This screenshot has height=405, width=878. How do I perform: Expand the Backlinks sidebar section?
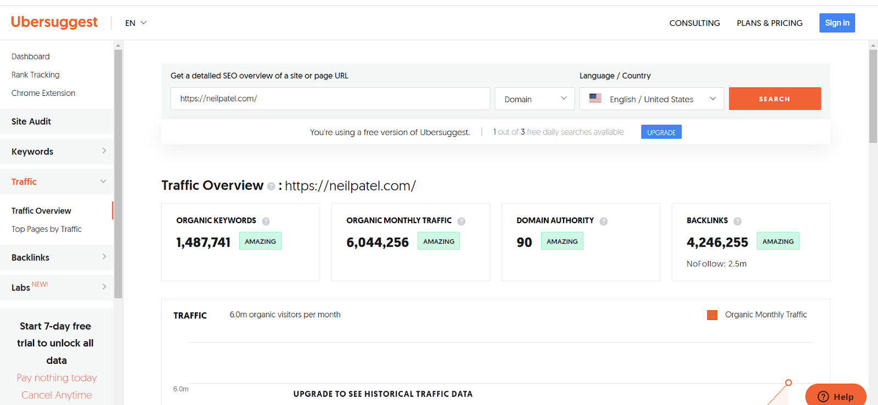point(57,257)
